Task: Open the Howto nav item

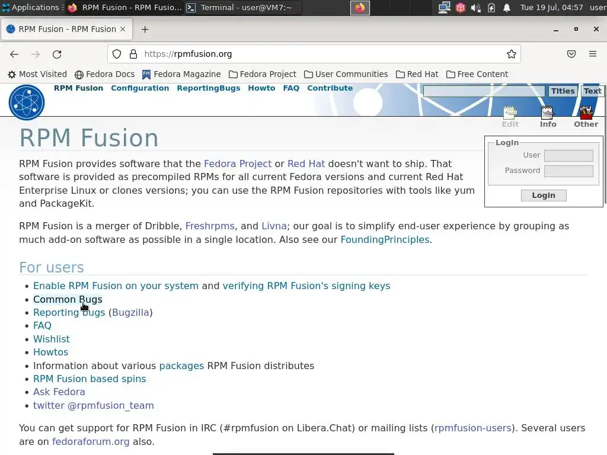Action: tap(261, 88)
